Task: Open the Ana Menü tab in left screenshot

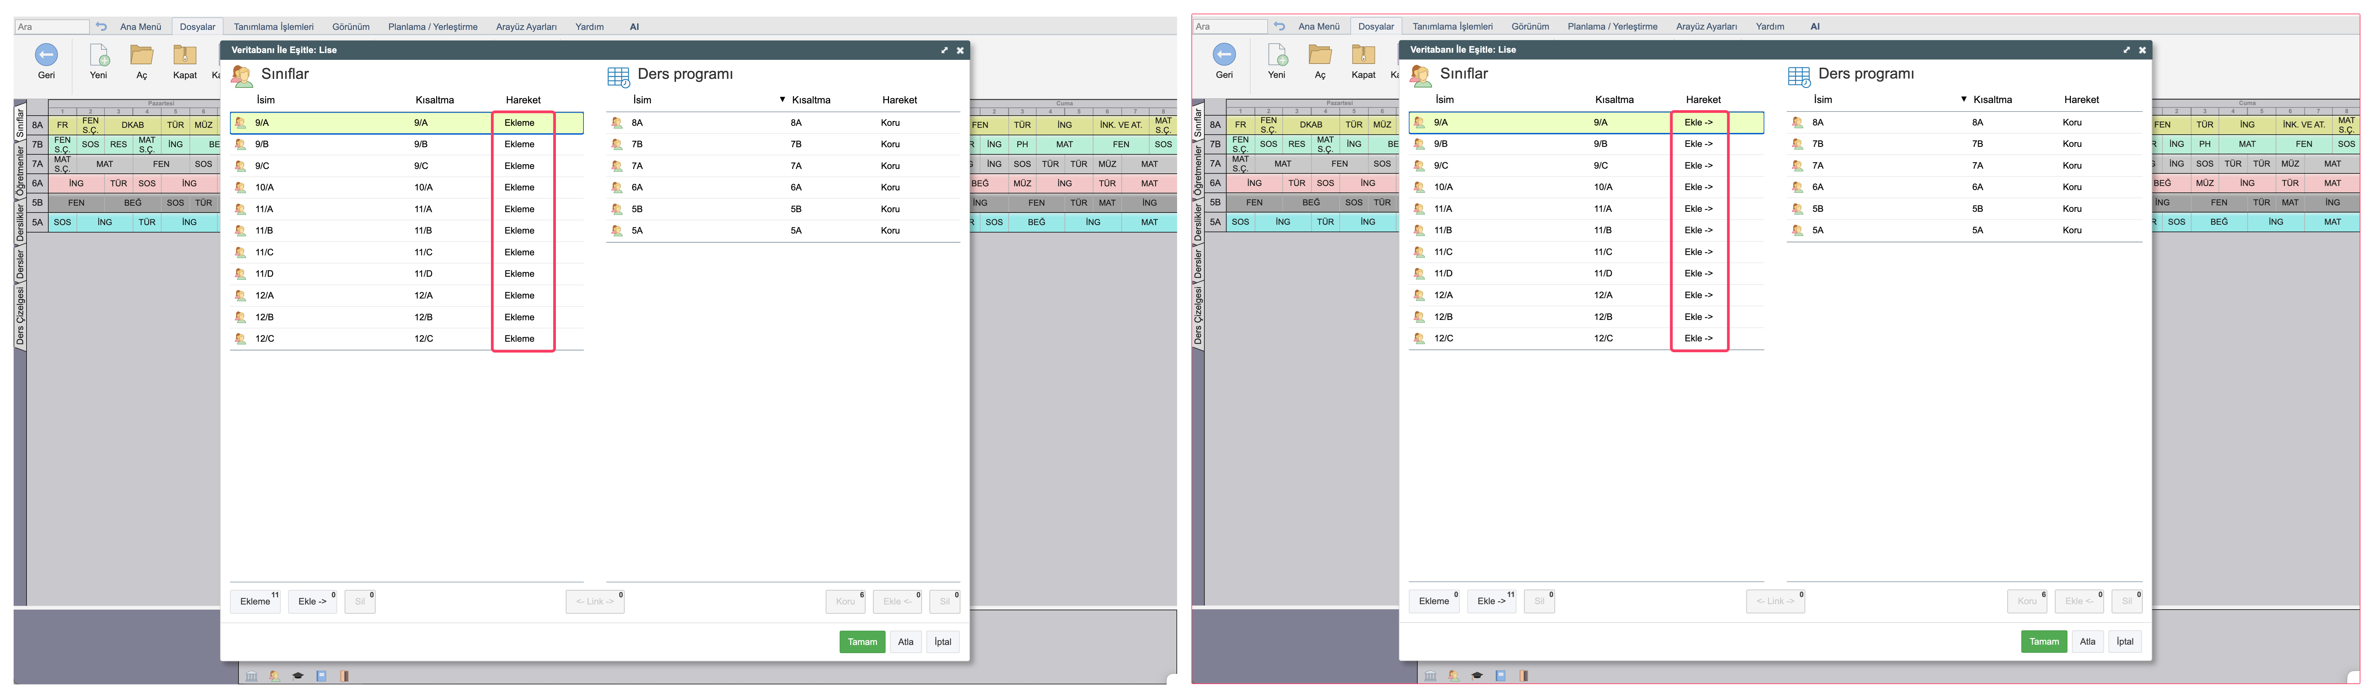Action: coord(140,27)
